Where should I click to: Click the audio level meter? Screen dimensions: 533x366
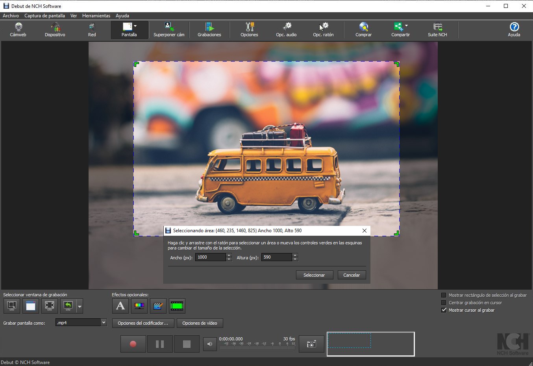[257, 346]
